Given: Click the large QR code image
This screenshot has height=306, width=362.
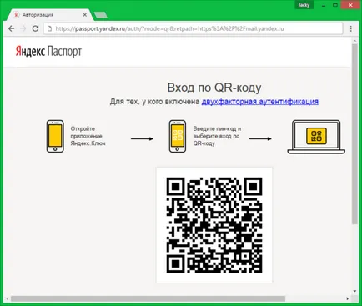Looking at the screenshot, I should pyautogui.click(x=214, y=225).
